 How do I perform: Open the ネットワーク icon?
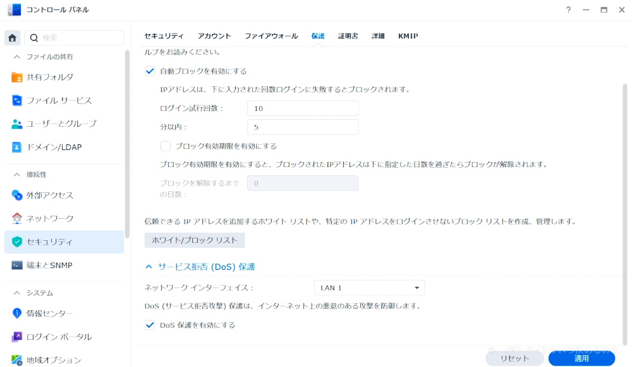tap(17, 218)
